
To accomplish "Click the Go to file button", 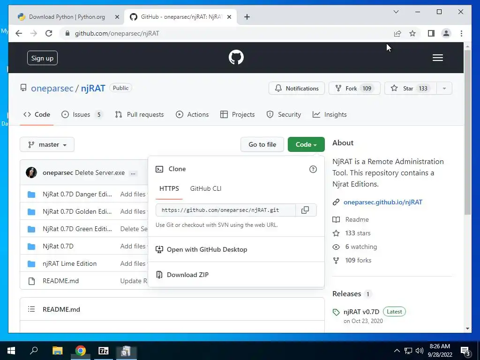I will point(262,144).
